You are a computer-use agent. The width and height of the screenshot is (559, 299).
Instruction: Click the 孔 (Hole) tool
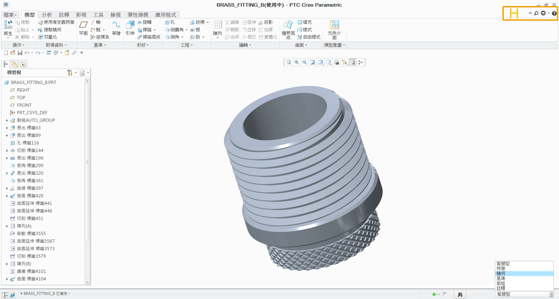[170, 22]
